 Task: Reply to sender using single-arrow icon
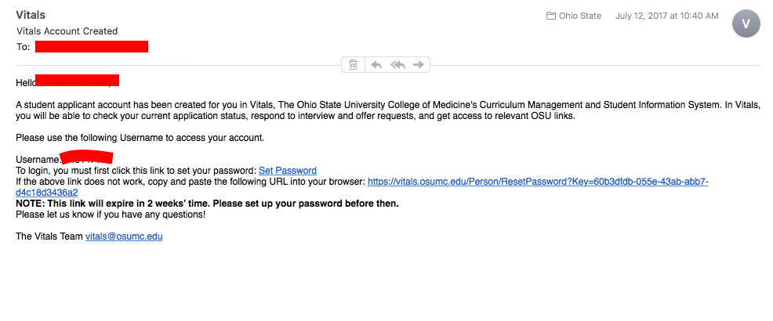376,64
